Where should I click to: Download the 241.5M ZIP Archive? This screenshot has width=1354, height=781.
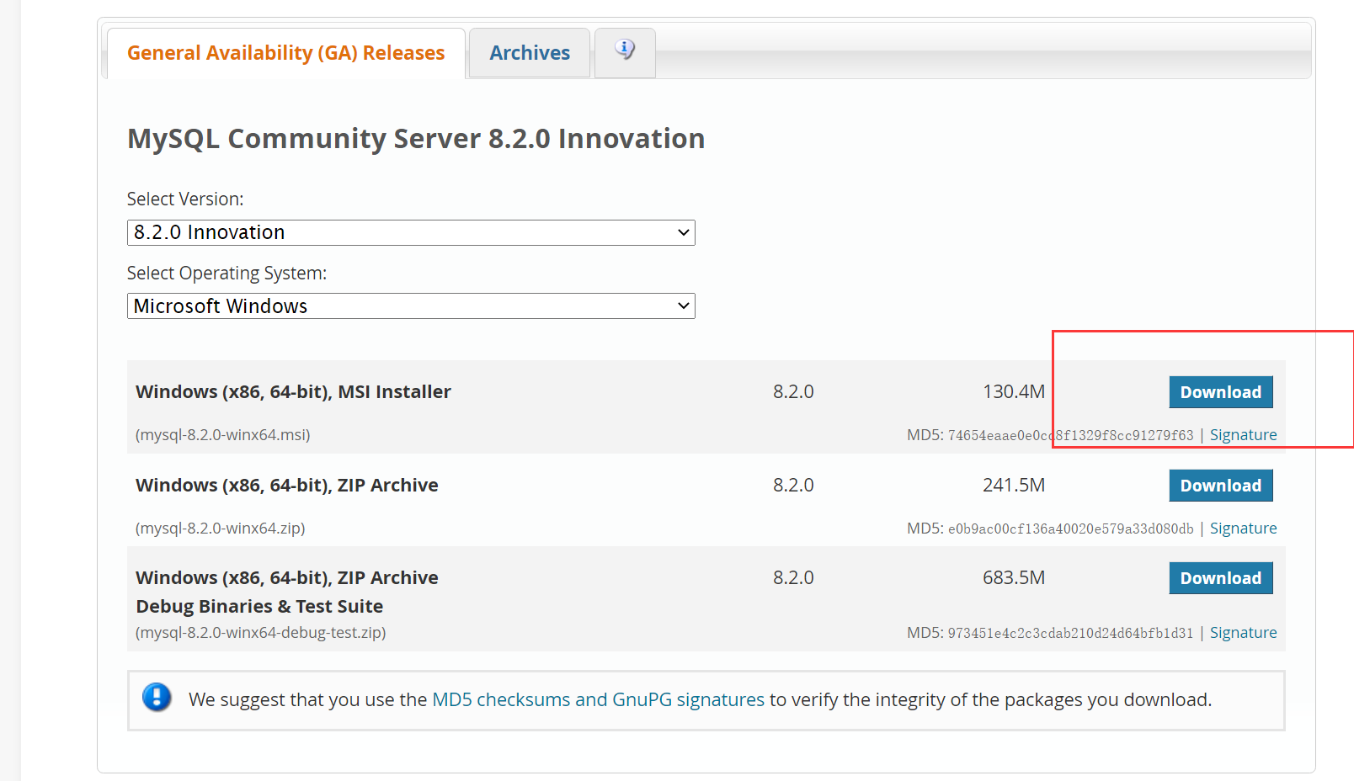(x=1221, y=486)
